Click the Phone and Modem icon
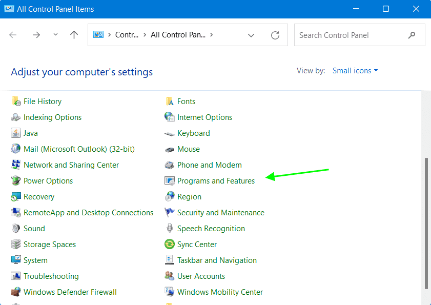This screenshot has height=305, width=431. [169, 165]
